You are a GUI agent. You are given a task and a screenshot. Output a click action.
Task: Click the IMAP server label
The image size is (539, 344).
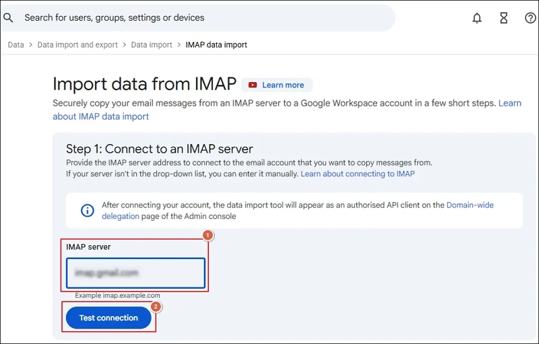pos(88,247)
